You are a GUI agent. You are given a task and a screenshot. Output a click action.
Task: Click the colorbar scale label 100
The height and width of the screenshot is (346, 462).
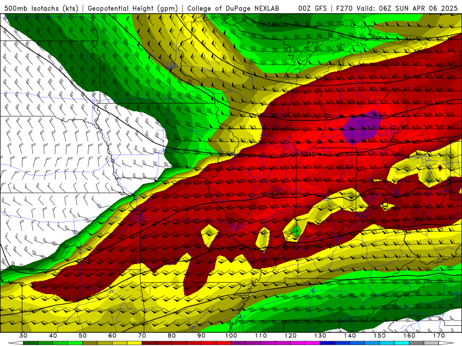click(231, 336)
